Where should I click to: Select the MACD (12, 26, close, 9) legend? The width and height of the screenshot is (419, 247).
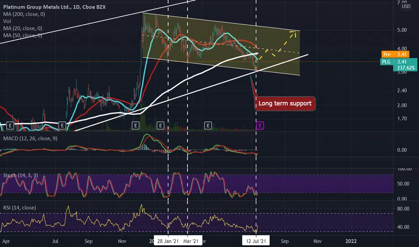[x=30, y=138]
